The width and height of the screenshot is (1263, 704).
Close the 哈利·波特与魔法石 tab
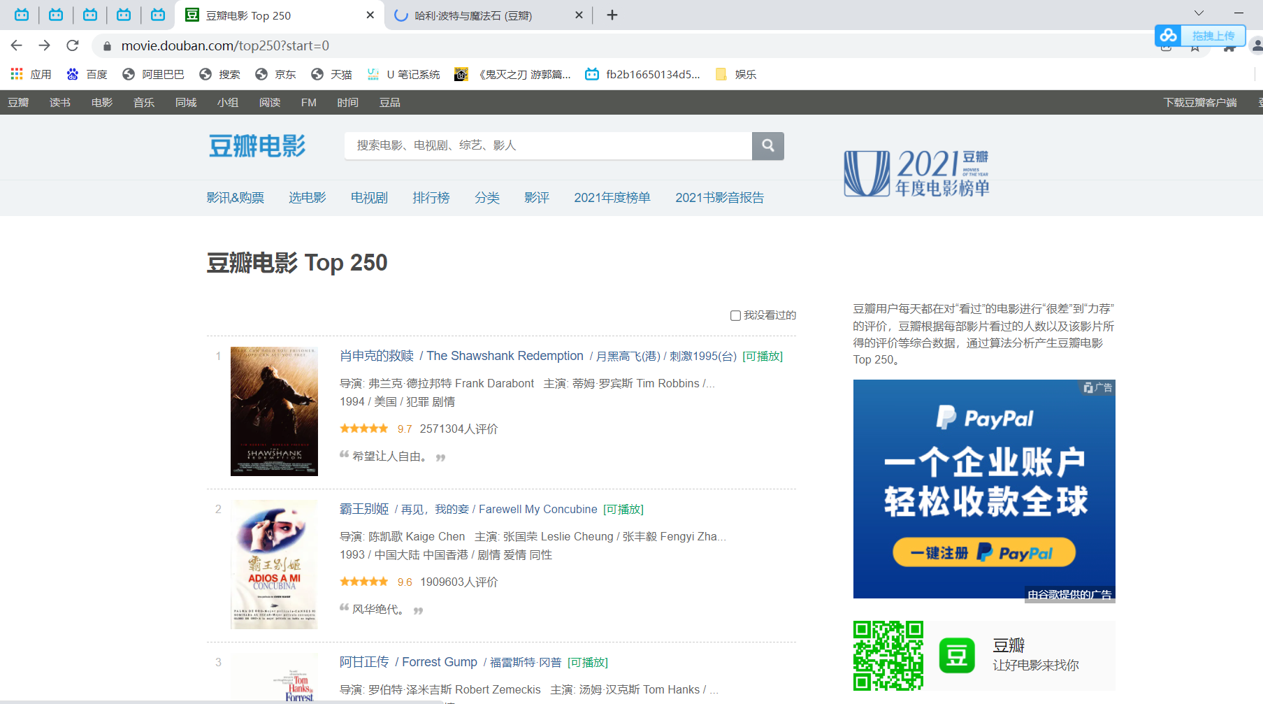click(579, 15)
